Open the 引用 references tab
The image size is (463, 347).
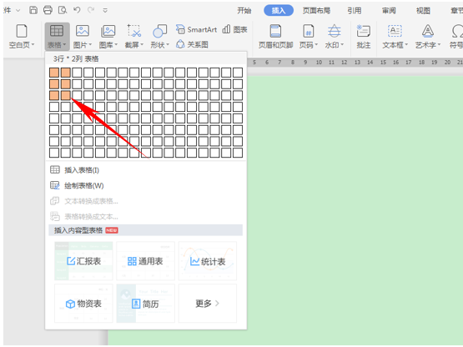(354, 11)
